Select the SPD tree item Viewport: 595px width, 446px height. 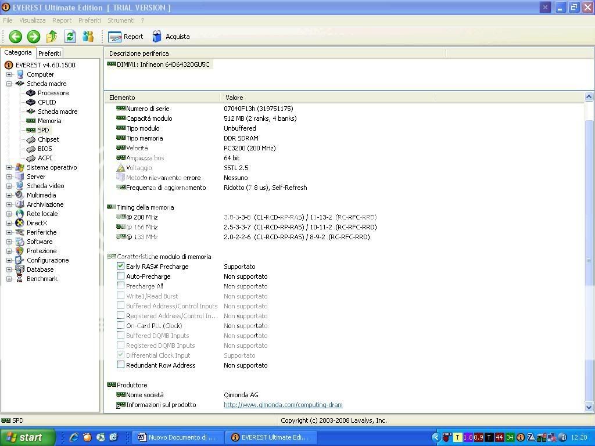tap(43, 130)
